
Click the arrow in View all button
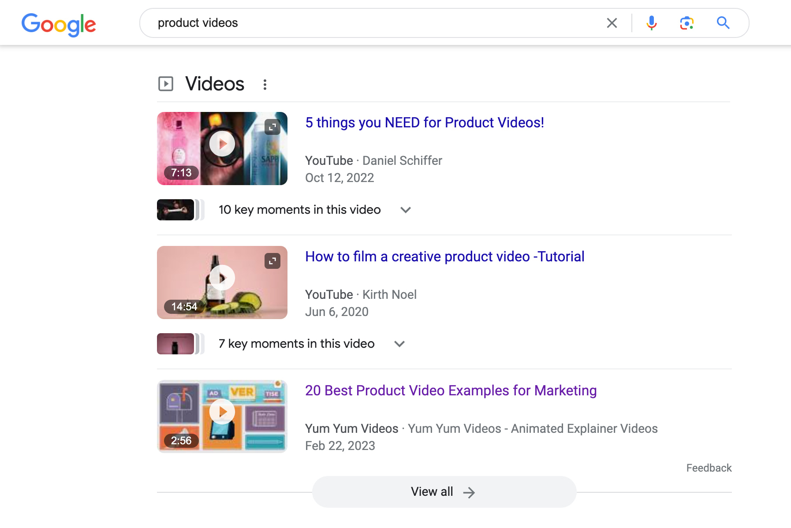tap(469, 492)
